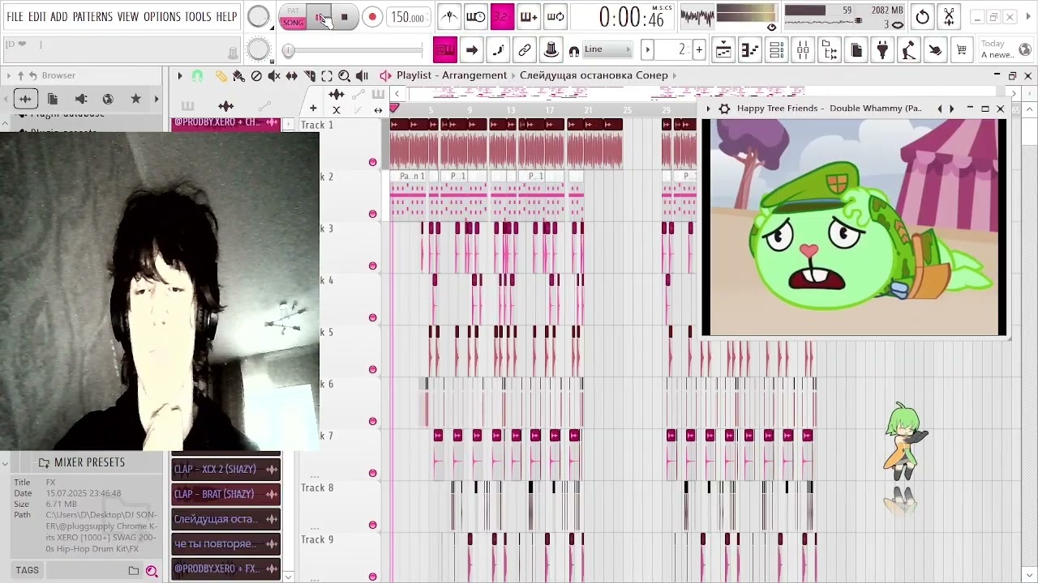The width and height of the screenshot is (1038, 583).
Task: Show more browser tabs via the tab-row right arrow
Action: point(157,99)
